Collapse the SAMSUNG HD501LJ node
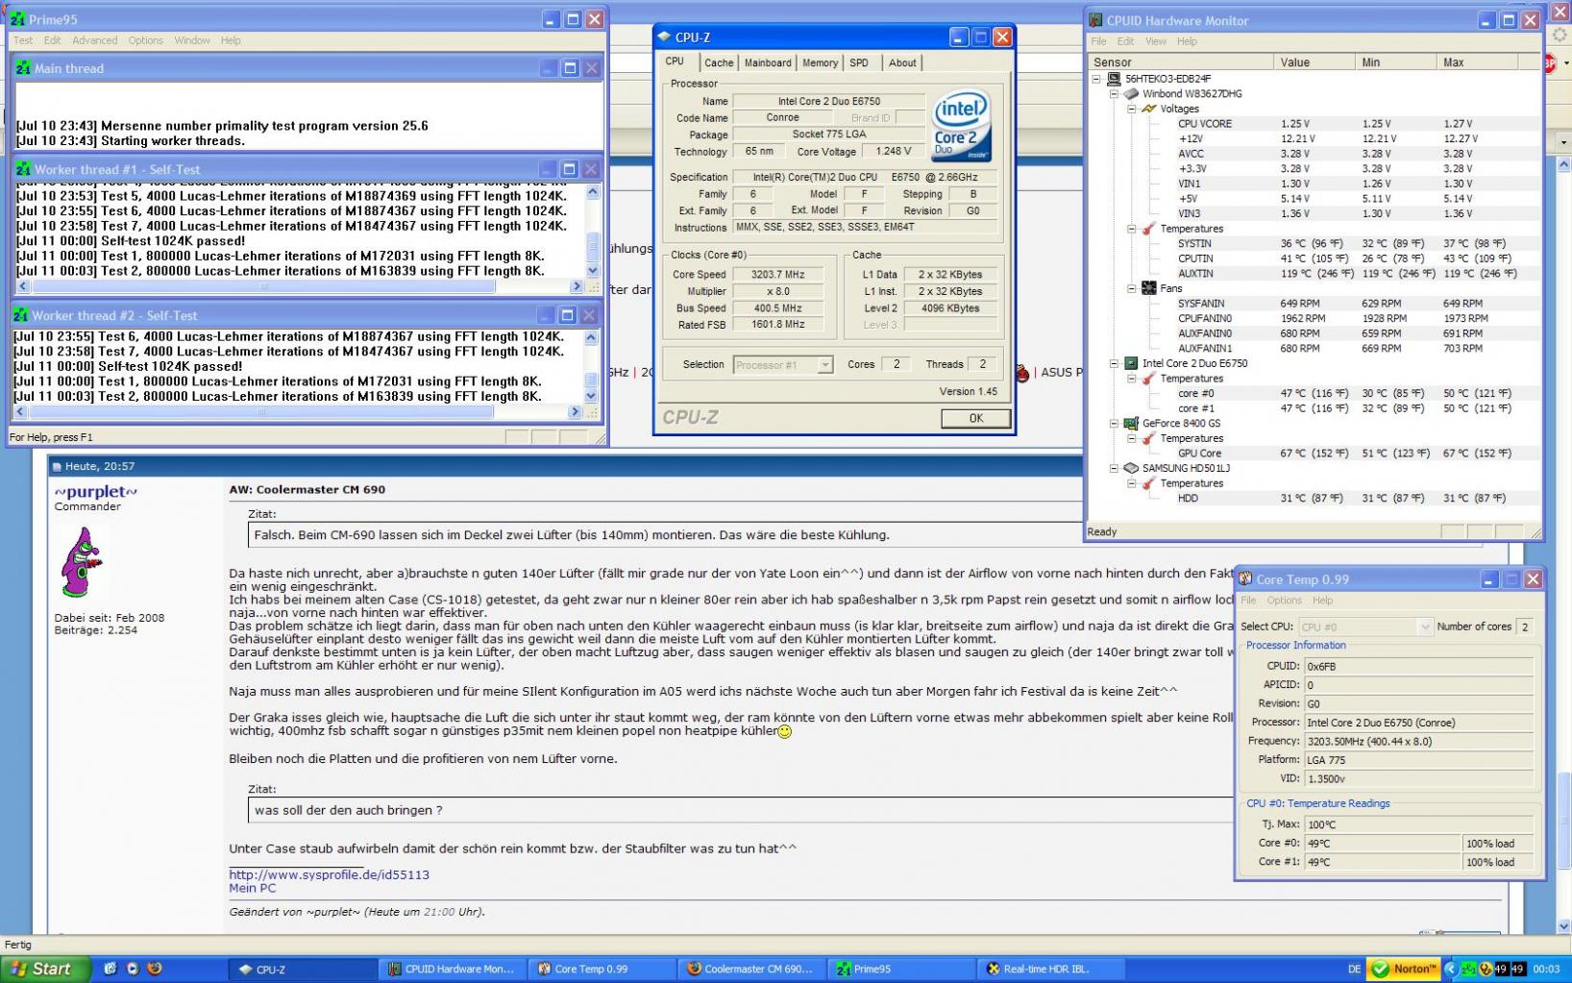Viewport: 1572px width, 983px height. point(1114,468)
